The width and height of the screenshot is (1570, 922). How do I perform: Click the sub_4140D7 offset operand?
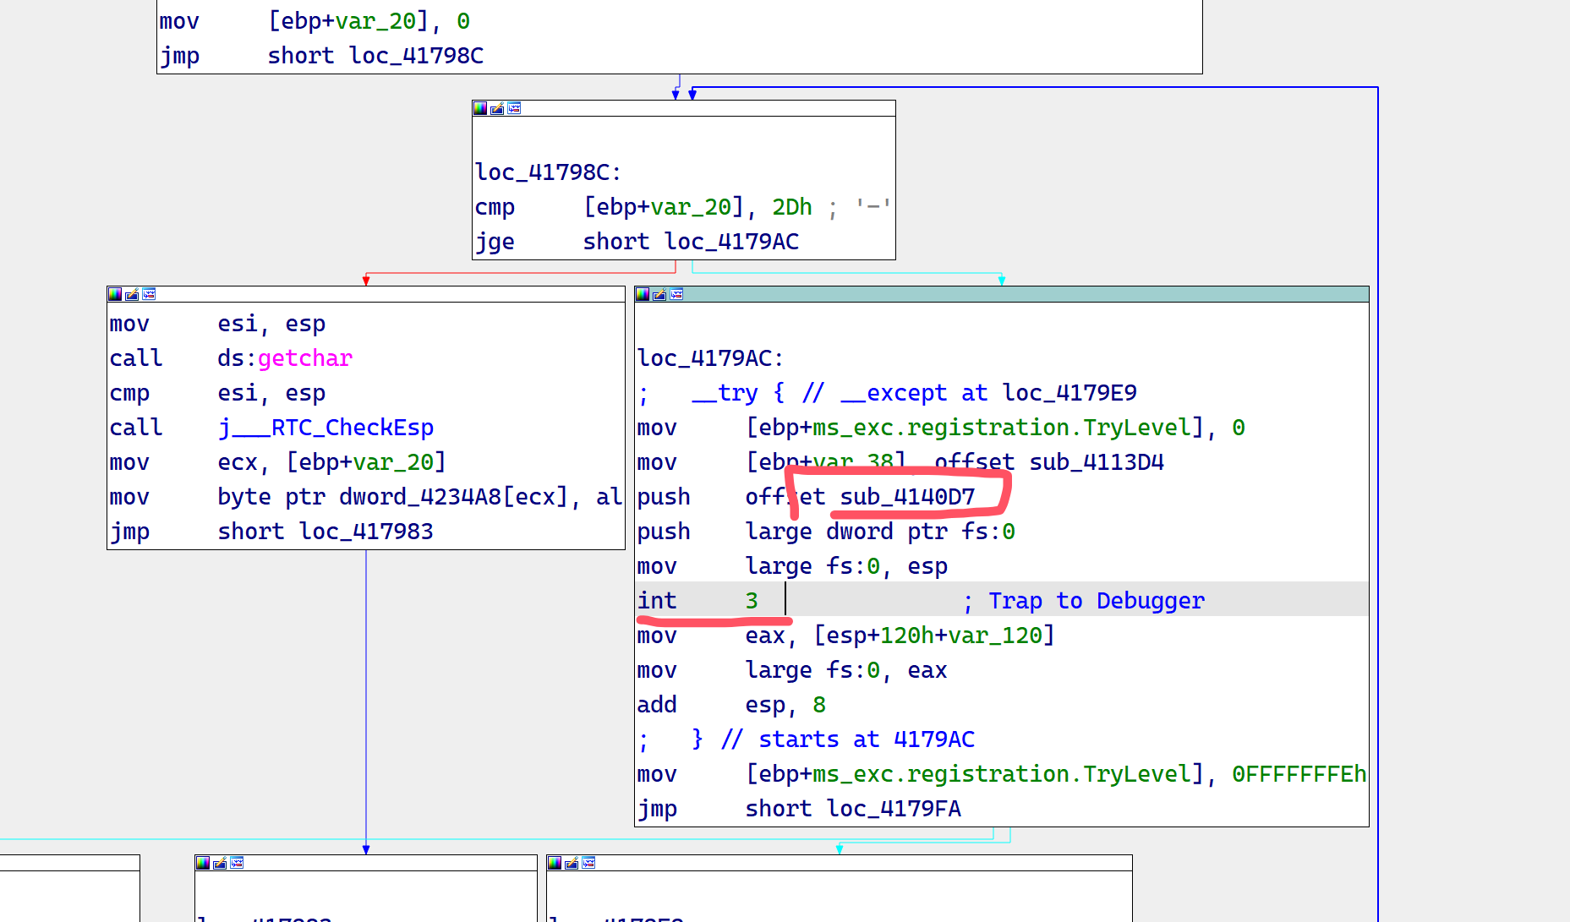pyautogui.click(x=907, y=497)
